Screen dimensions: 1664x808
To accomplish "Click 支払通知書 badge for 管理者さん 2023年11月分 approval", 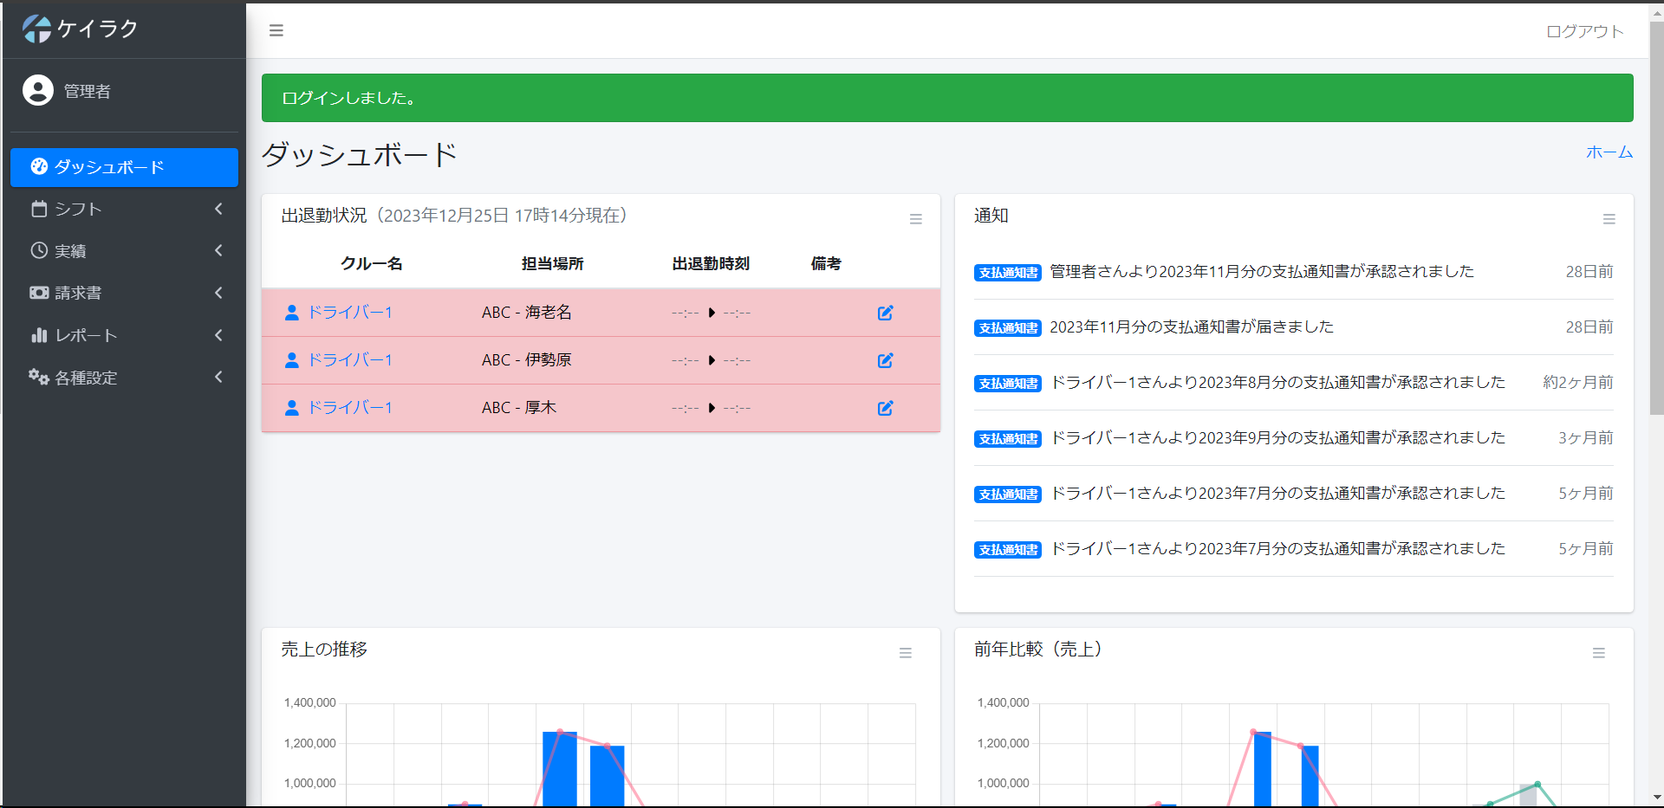I will coord(1007,273).
